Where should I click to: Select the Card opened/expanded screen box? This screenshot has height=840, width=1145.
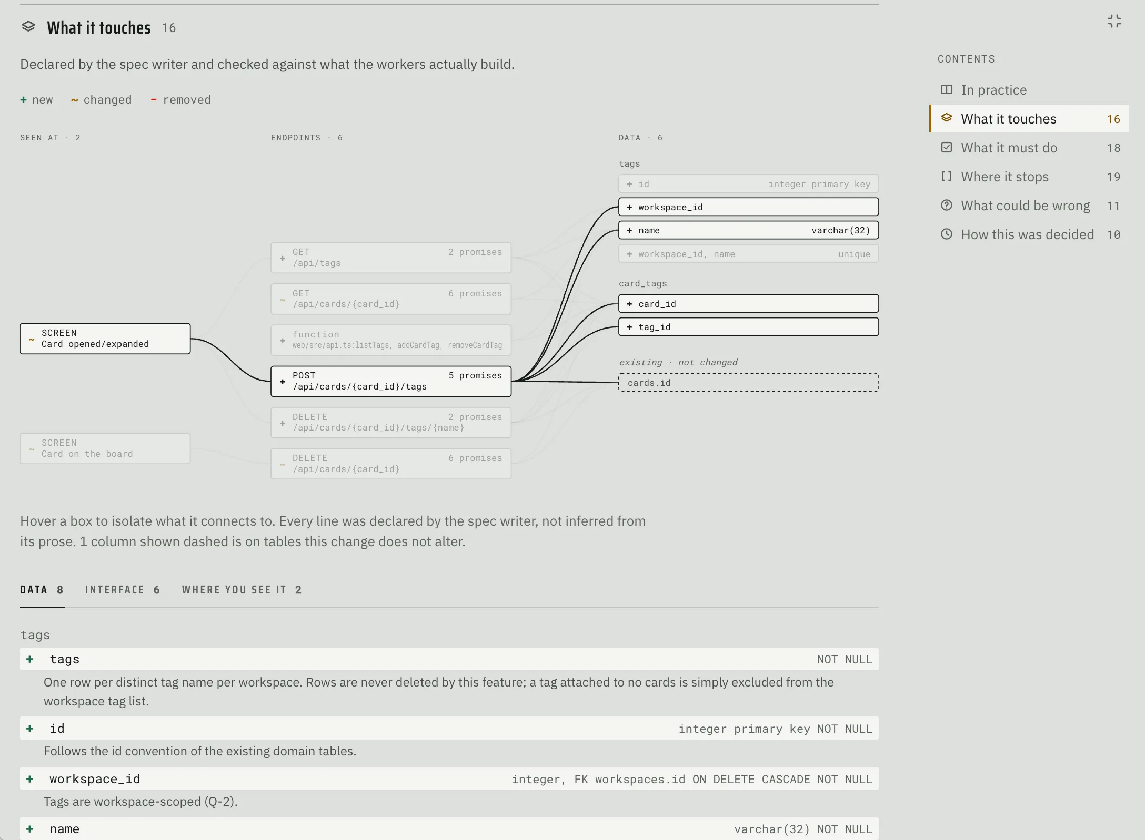(x=105, y=339)
